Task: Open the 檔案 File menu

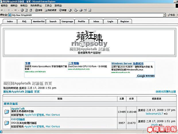Action: (4, 5)
